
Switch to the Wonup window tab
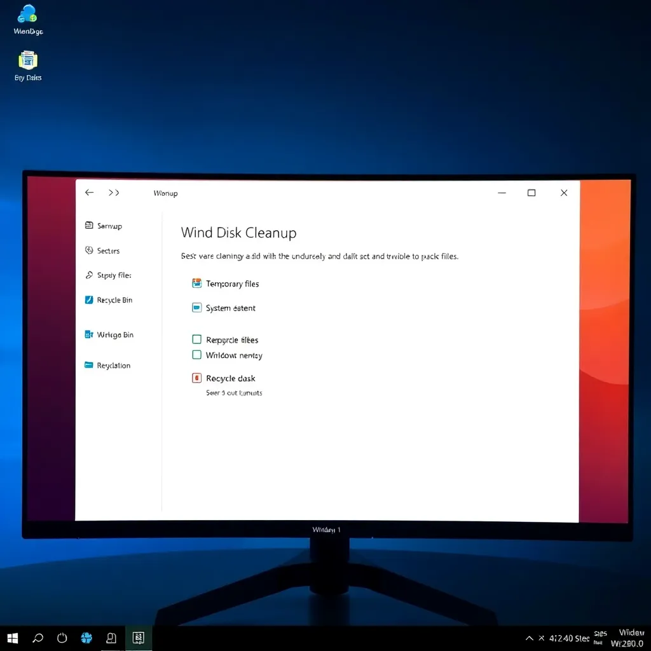(165, 193)
